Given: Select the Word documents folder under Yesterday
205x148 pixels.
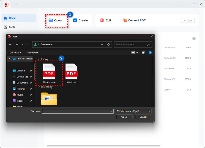Looking at the screenshot, I should (49, 99).
